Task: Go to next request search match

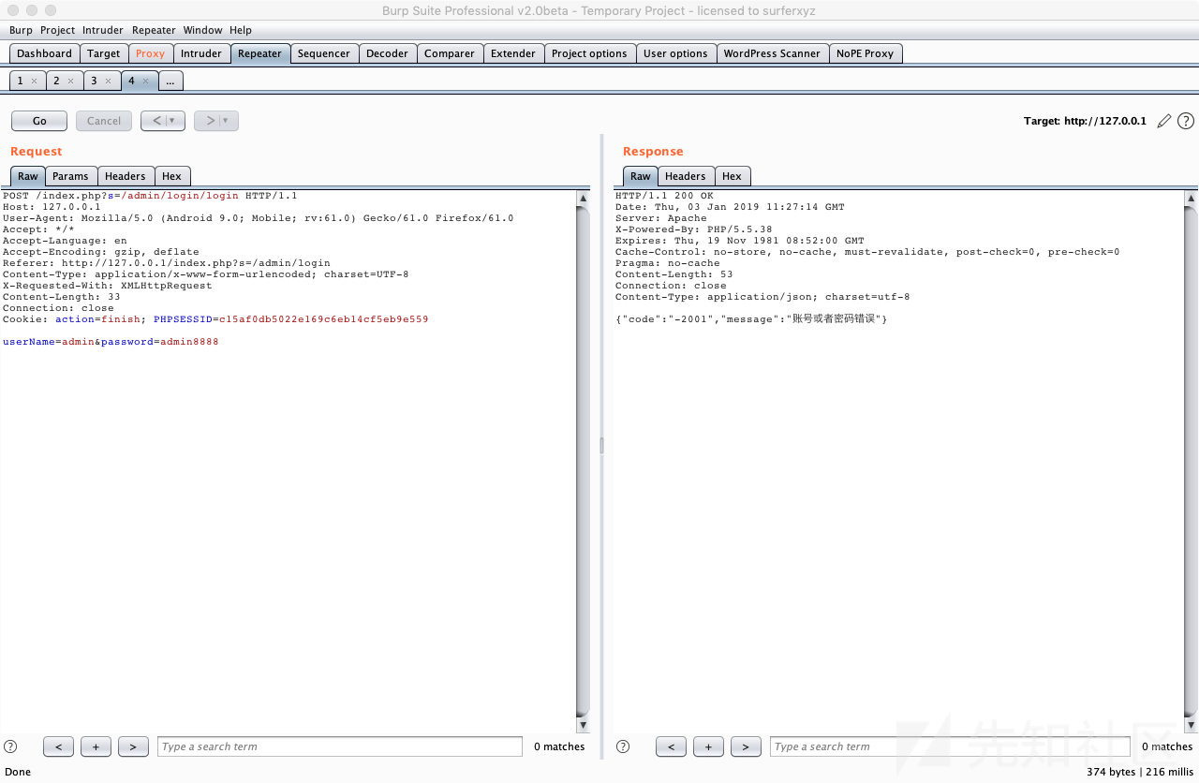Action: coord(133,746)
